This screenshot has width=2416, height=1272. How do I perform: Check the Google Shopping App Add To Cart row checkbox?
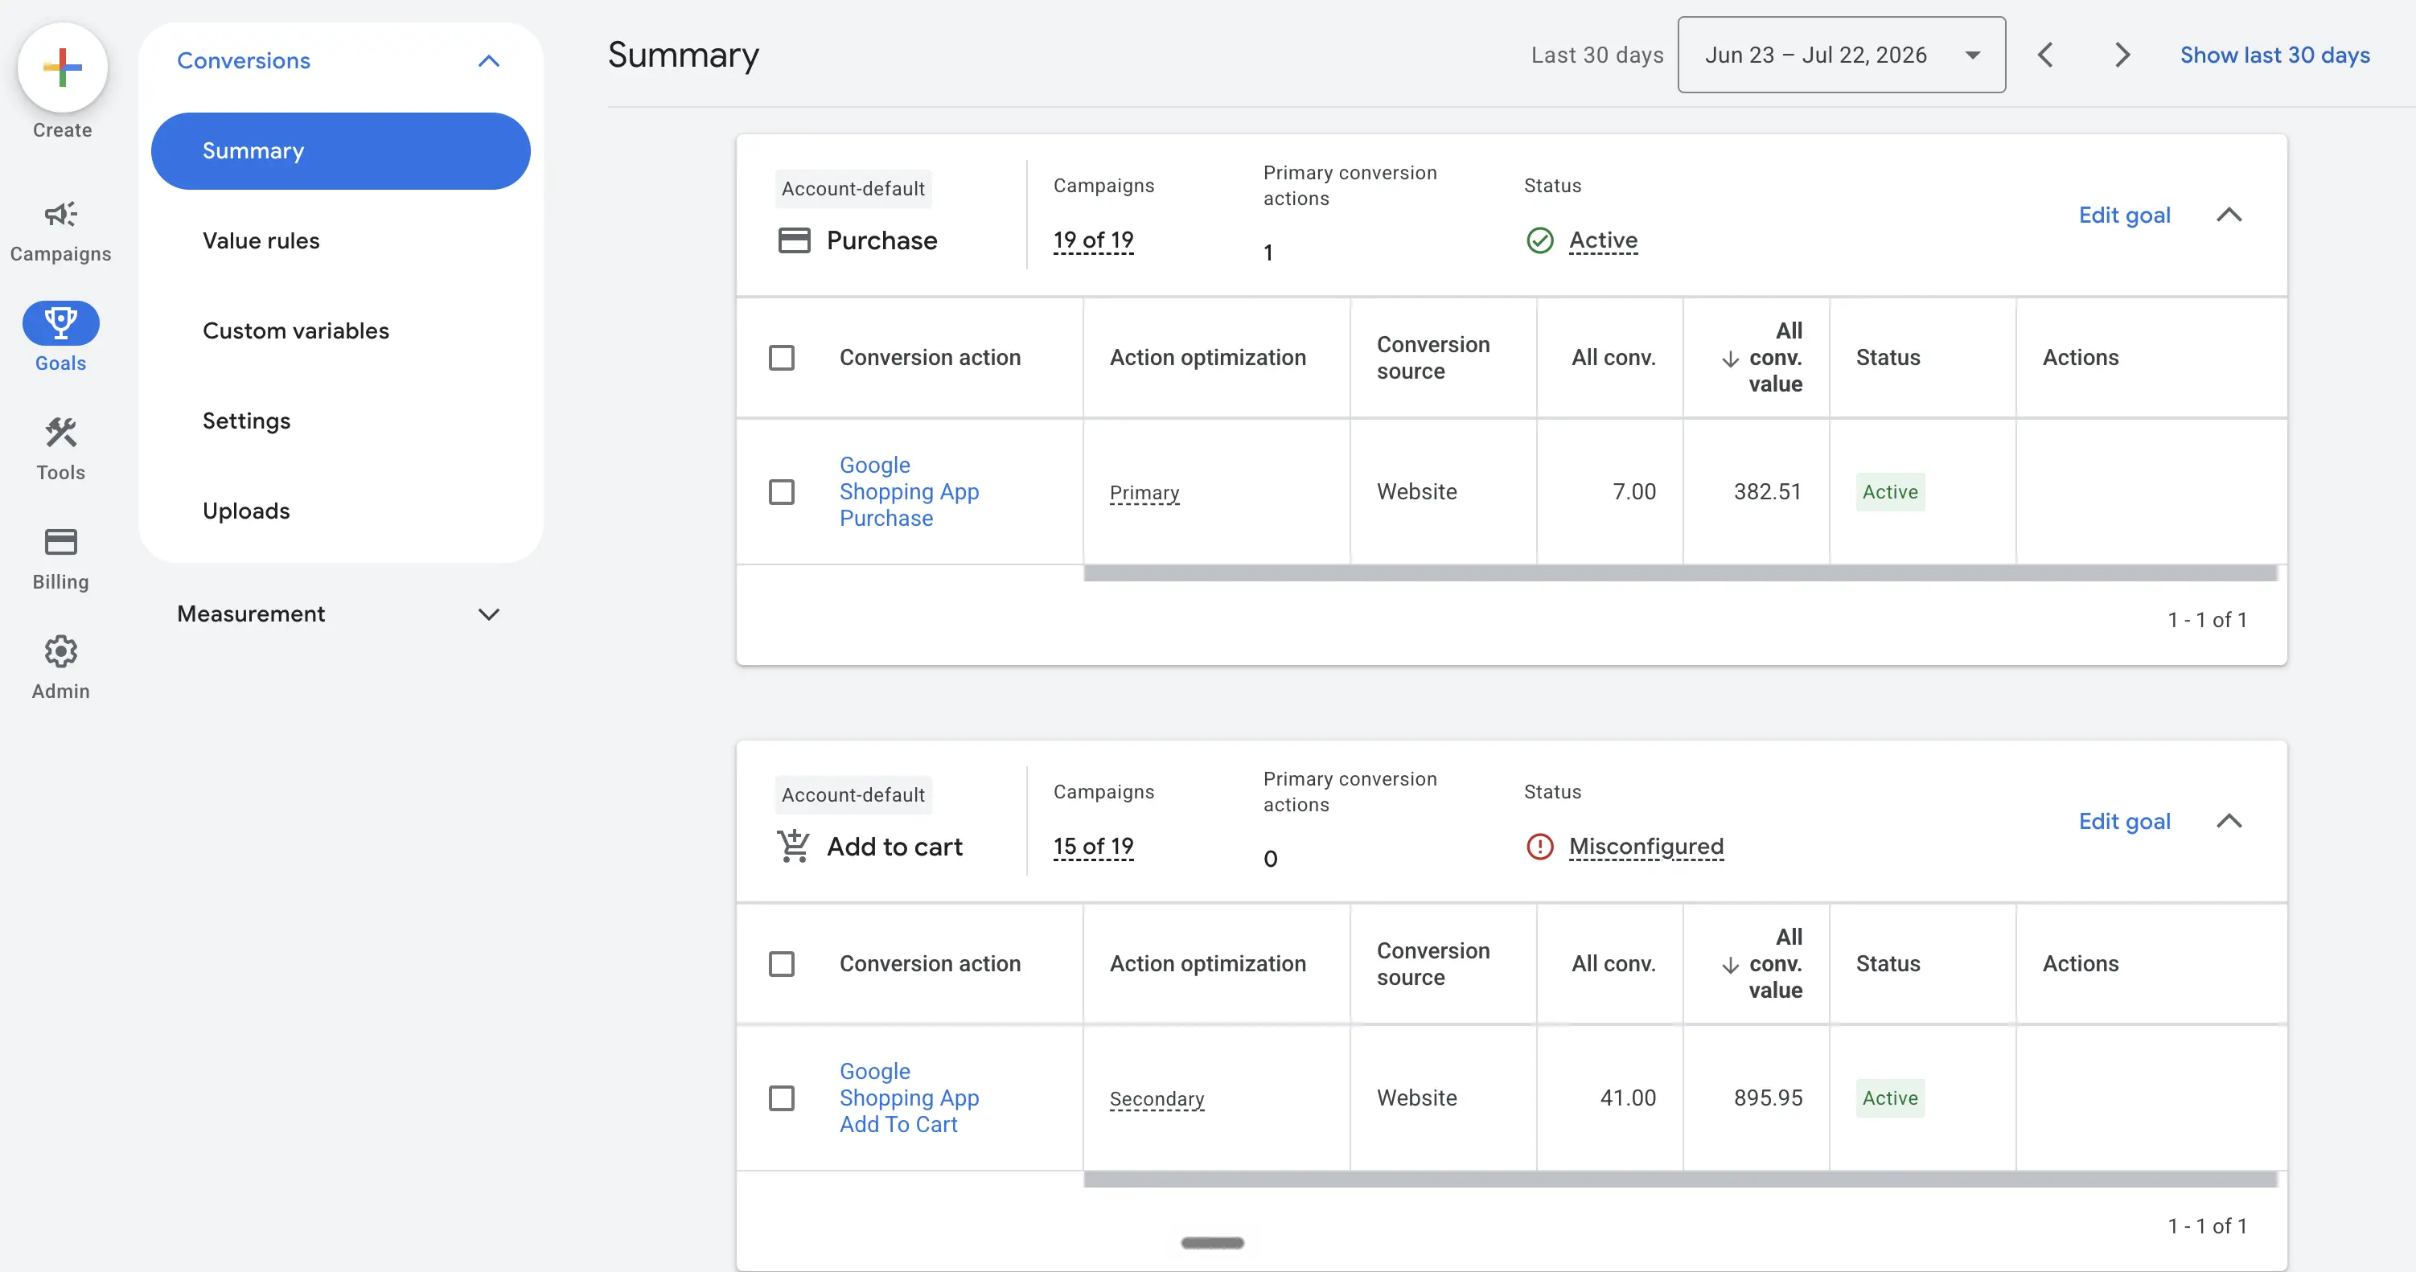tap(781, 1098)
